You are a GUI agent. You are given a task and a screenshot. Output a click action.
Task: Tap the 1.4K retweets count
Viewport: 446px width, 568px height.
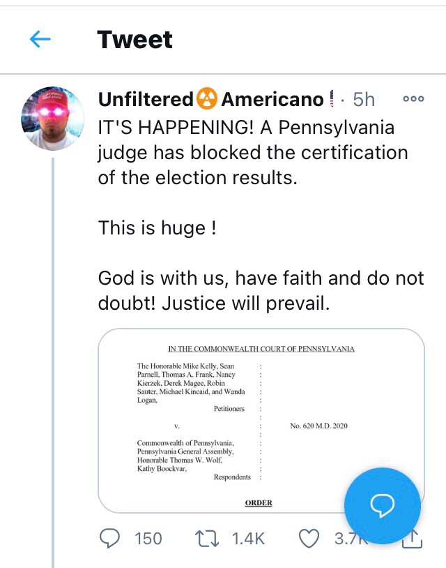[247, 538]
